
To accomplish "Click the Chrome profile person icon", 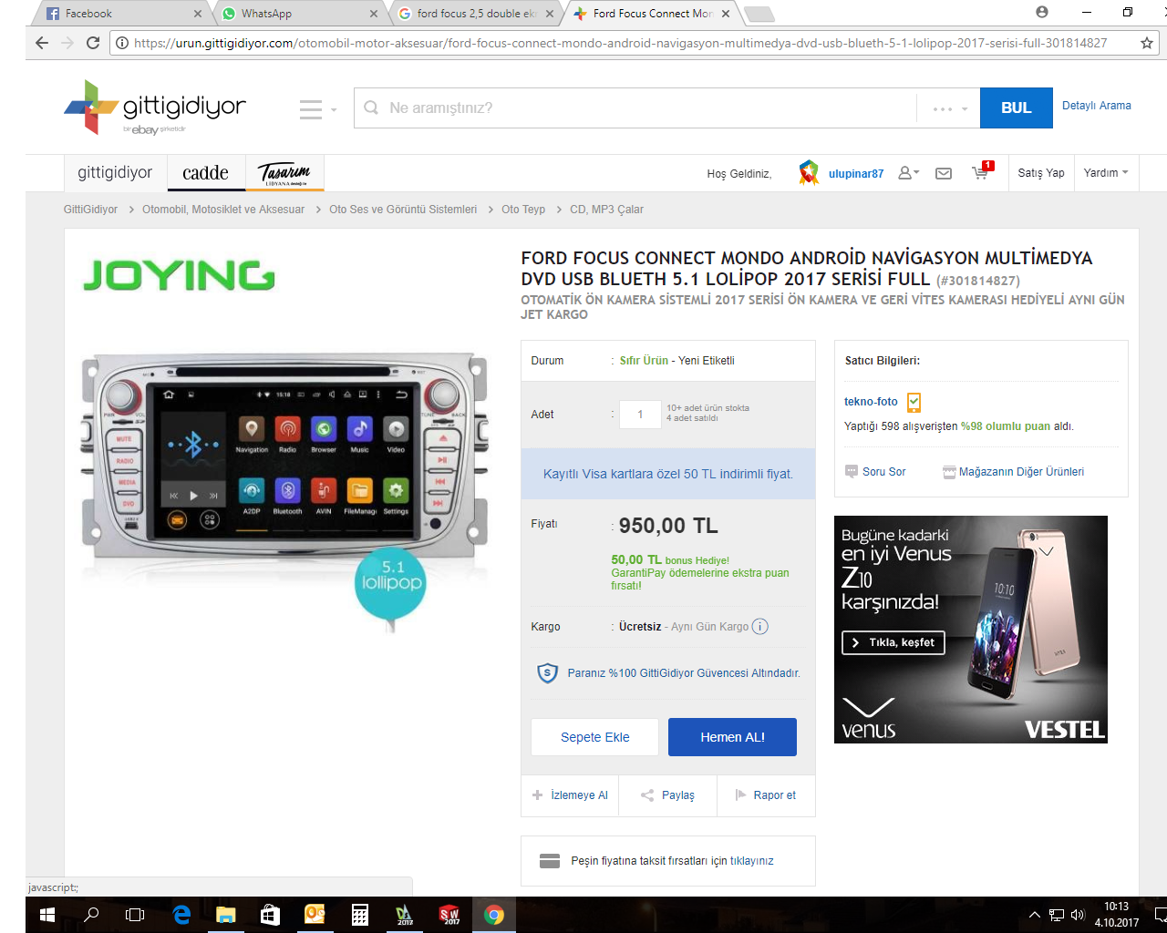I will pos(1042,13).
